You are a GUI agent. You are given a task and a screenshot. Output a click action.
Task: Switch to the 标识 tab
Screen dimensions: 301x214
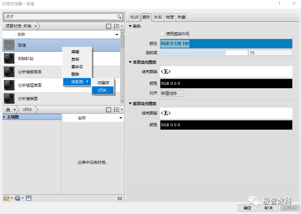[x=134, y=17]
